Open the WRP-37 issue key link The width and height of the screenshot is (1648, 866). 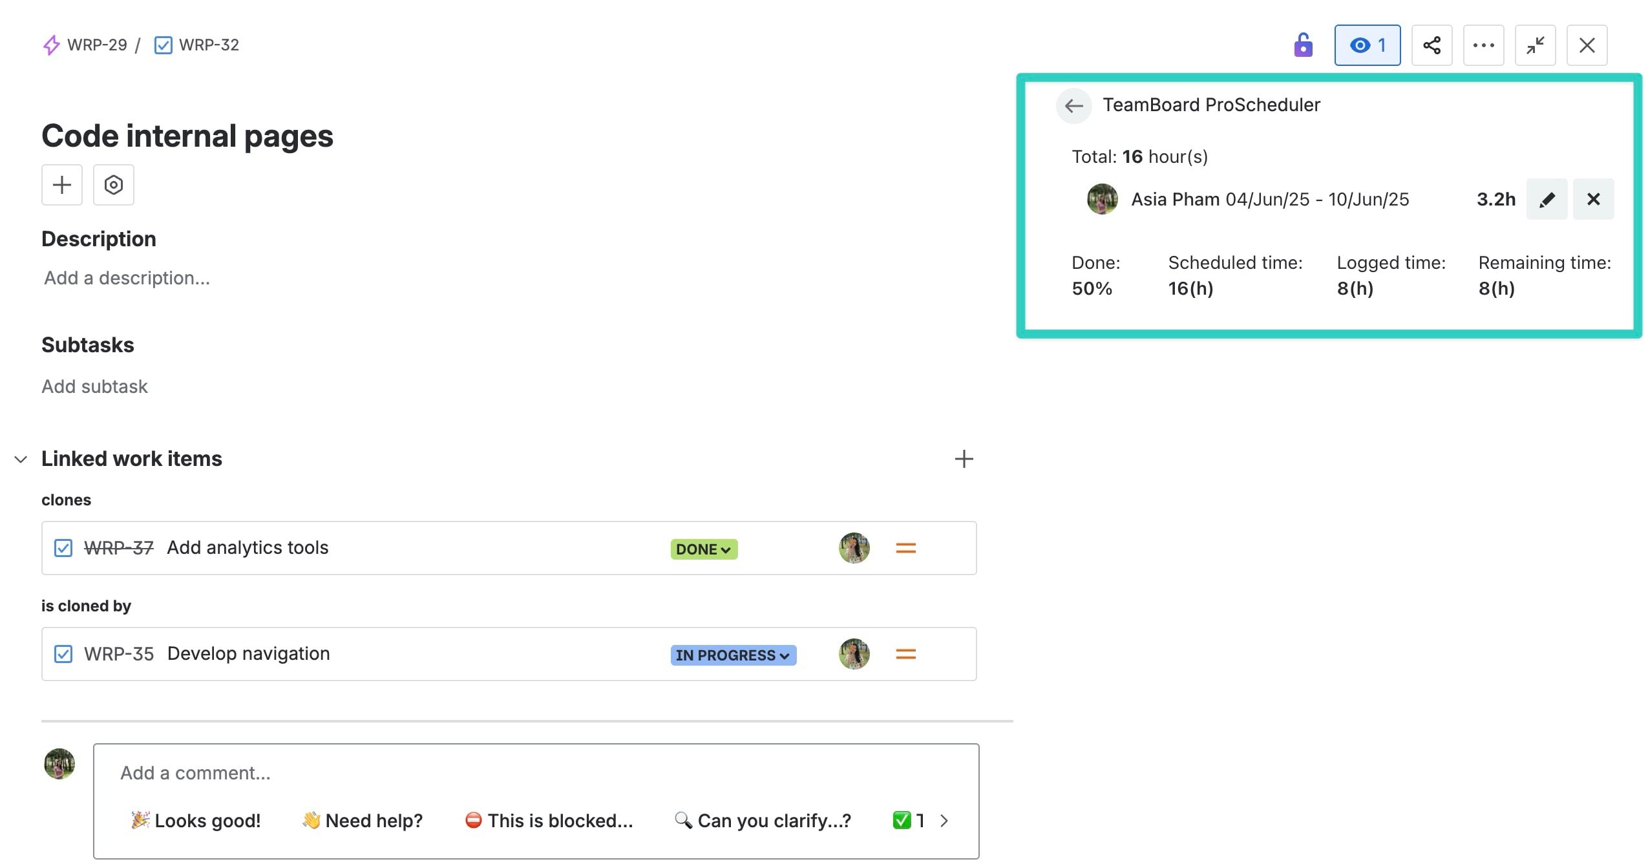tap(119, 548)
